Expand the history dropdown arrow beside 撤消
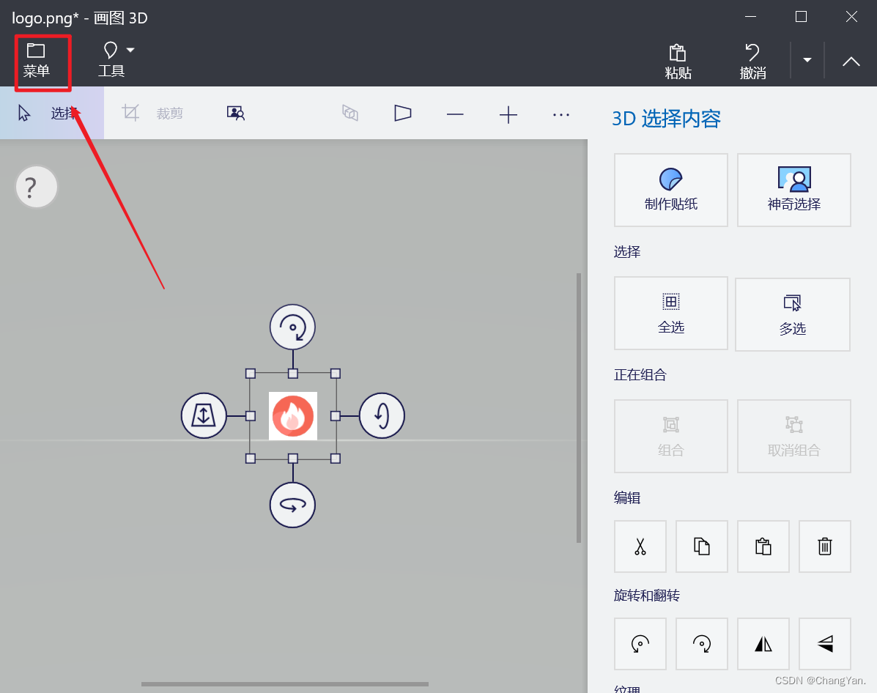 point(807,59)
